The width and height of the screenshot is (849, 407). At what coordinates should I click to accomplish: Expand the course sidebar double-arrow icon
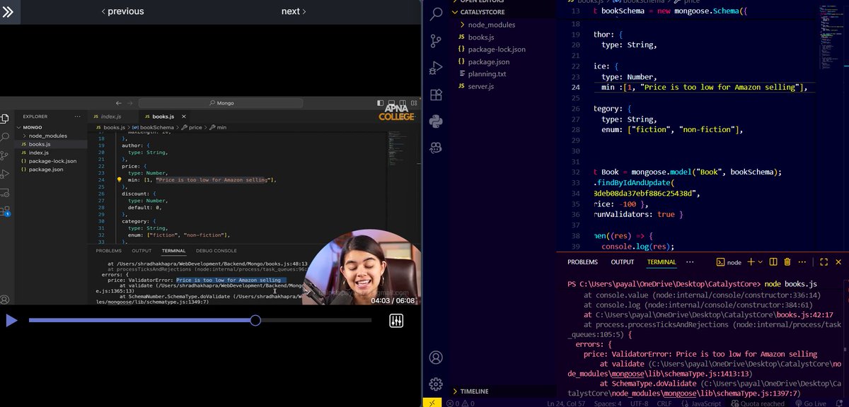pyautogui.click(x=7, y=11)
